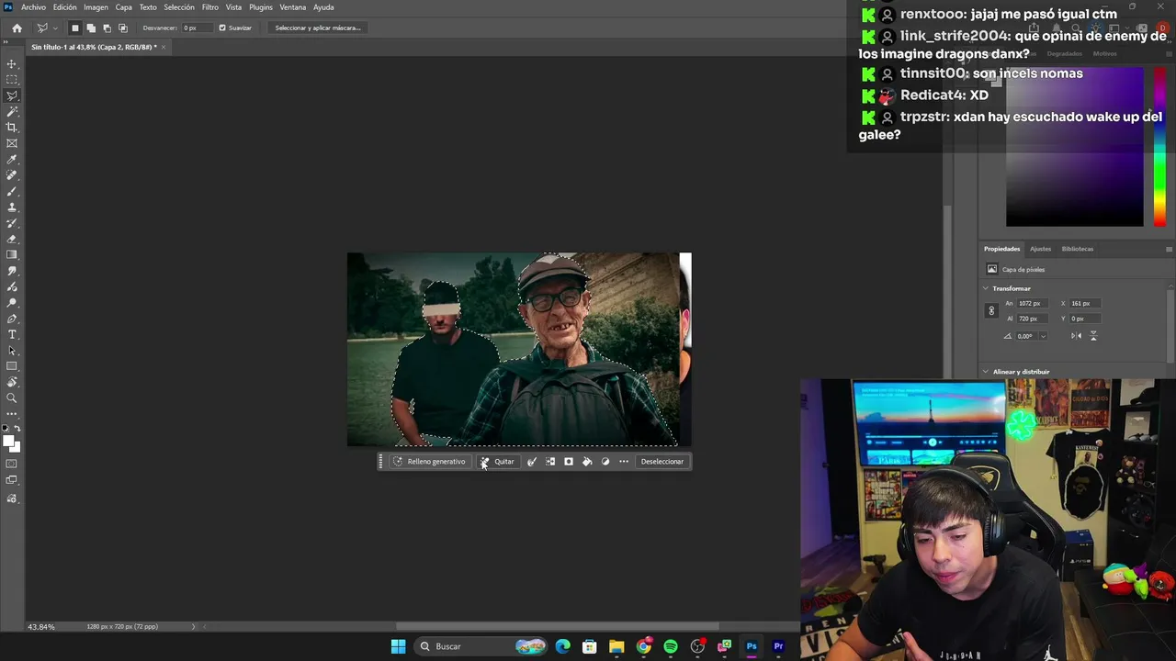Open the rotation angle dropdown

(1044, 336)
